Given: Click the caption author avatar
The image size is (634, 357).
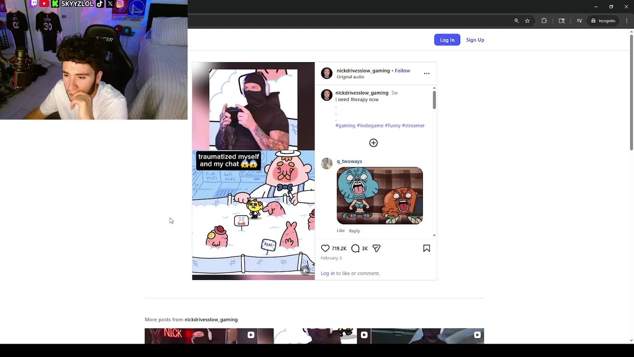Looking at the screenshot, I should click(326, 95).
